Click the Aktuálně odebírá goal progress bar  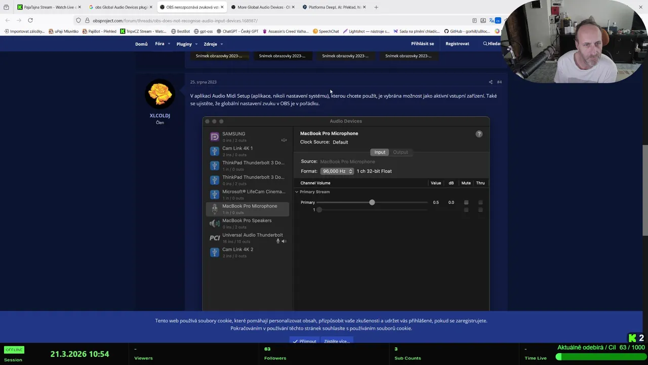pyautogui.click(x=601, y=357)
